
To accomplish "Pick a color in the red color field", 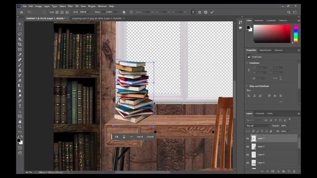I will coord(272,34).
